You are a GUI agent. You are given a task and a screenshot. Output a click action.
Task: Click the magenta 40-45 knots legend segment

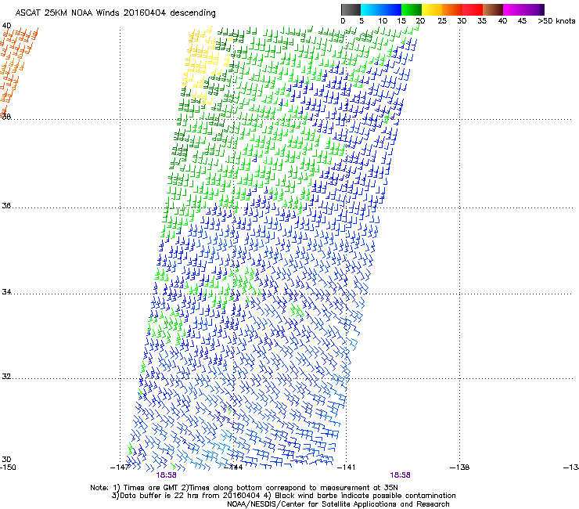tap(513, 9)
